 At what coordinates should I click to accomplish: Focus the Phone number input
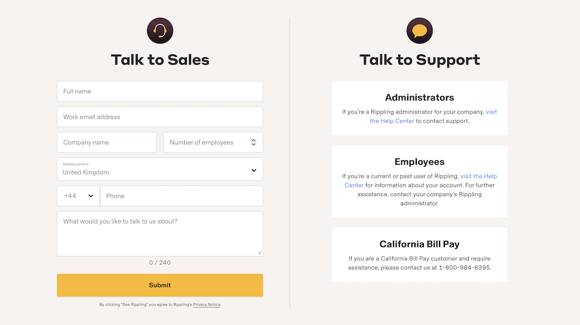pos(181,196)
